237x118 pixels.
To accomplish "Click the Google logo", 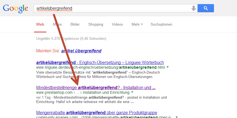I will click(16, 9).
